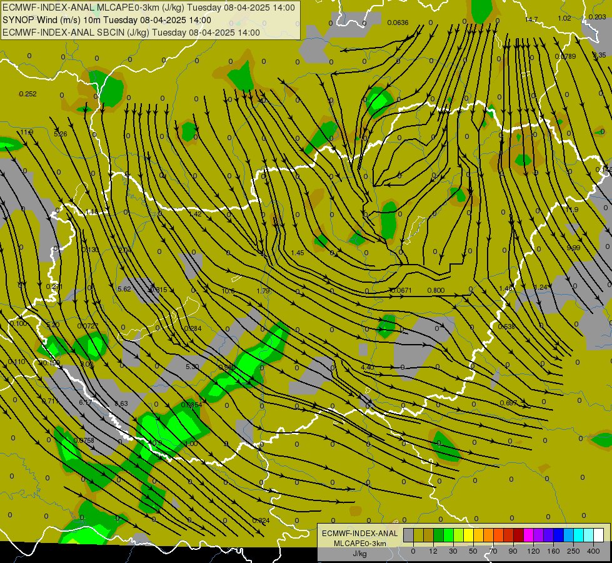
Task: Click the 160 tick label in legend
Action: click(x=553, y=551)
